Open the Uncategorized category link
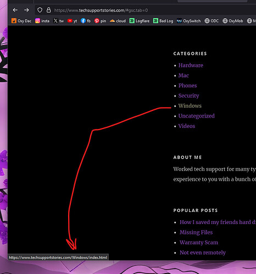 197,116
